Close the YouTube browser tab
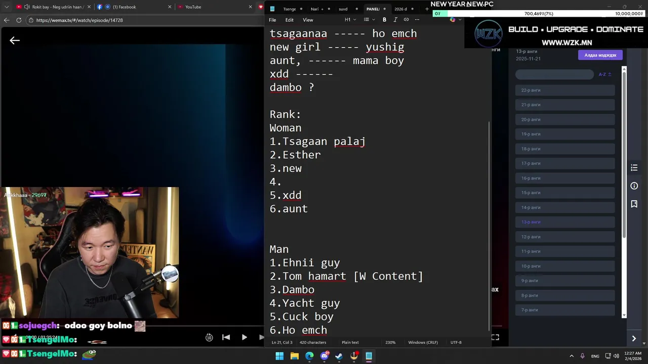The image size is (648, 364). (250, 7)
